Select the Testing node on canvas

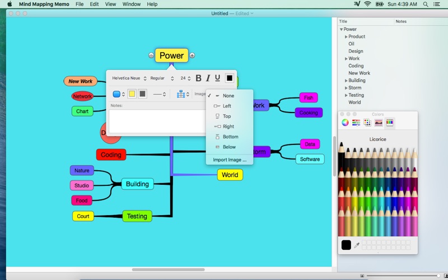coord(137,216)
